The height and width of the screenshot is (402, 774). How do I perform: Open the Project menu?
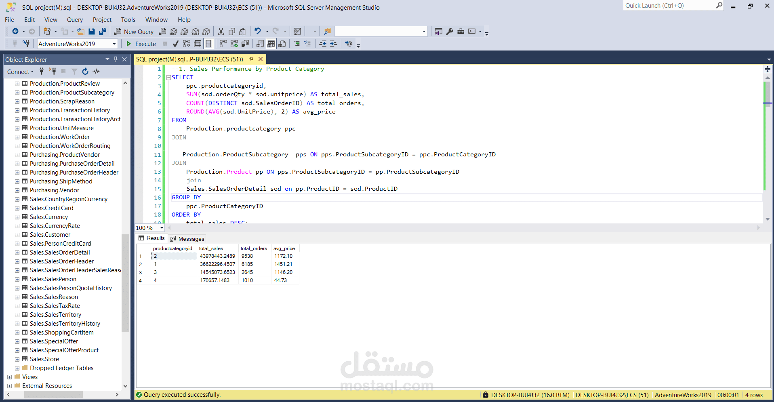102,19
